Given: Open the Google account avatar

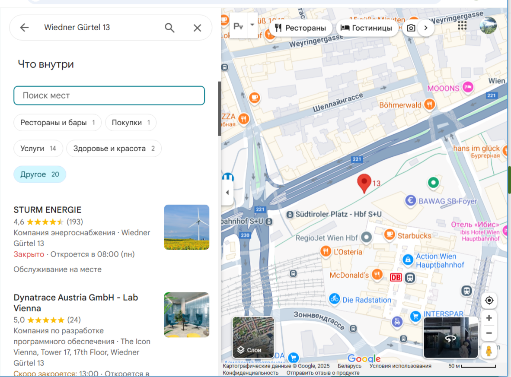Looking at the screenshot, I should click(488, 25).
